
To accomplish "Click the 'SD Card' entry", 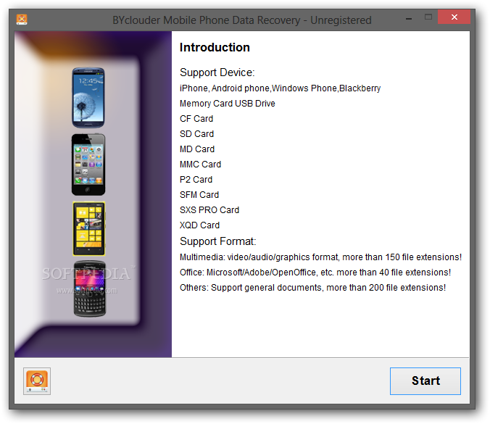I will point(197,134).
